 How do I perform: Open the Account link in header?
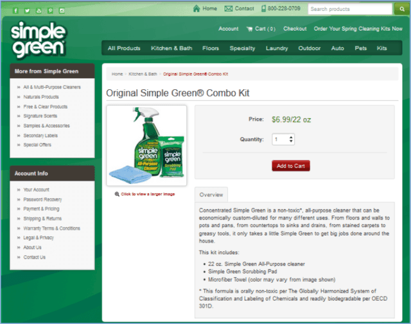(x=229, y=29)
